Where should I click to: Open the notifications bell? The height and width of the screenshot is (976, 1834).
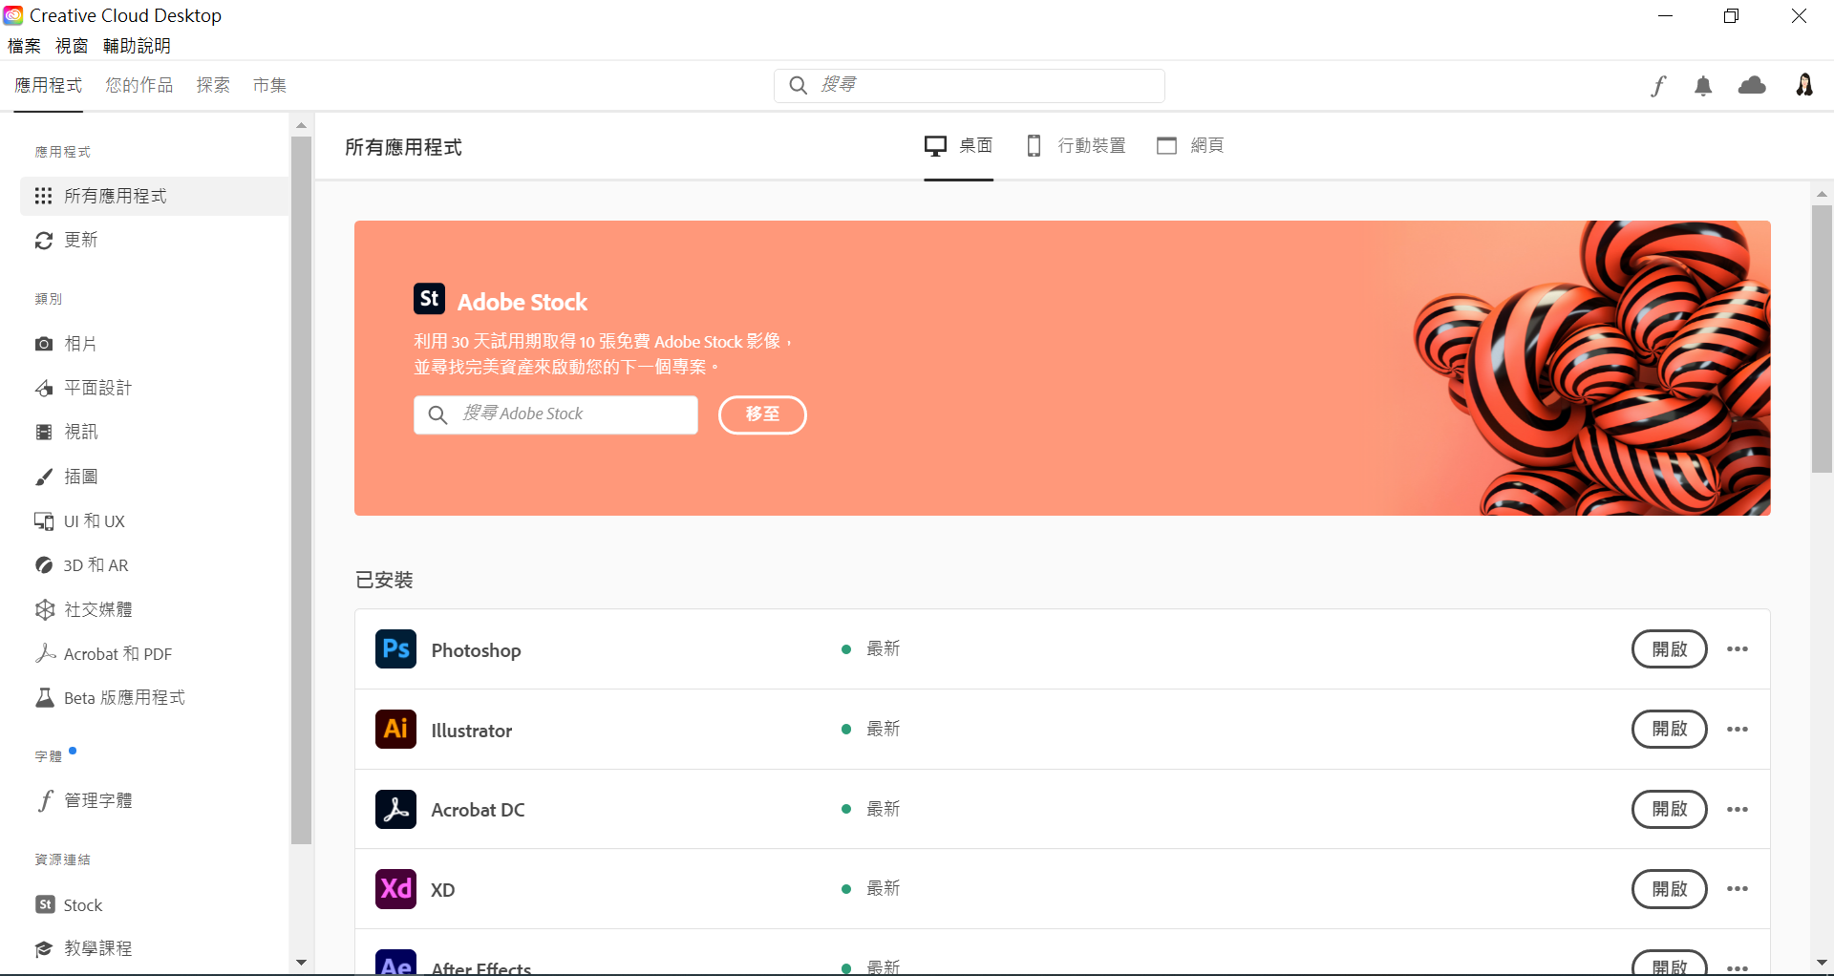click(1703, 86)
